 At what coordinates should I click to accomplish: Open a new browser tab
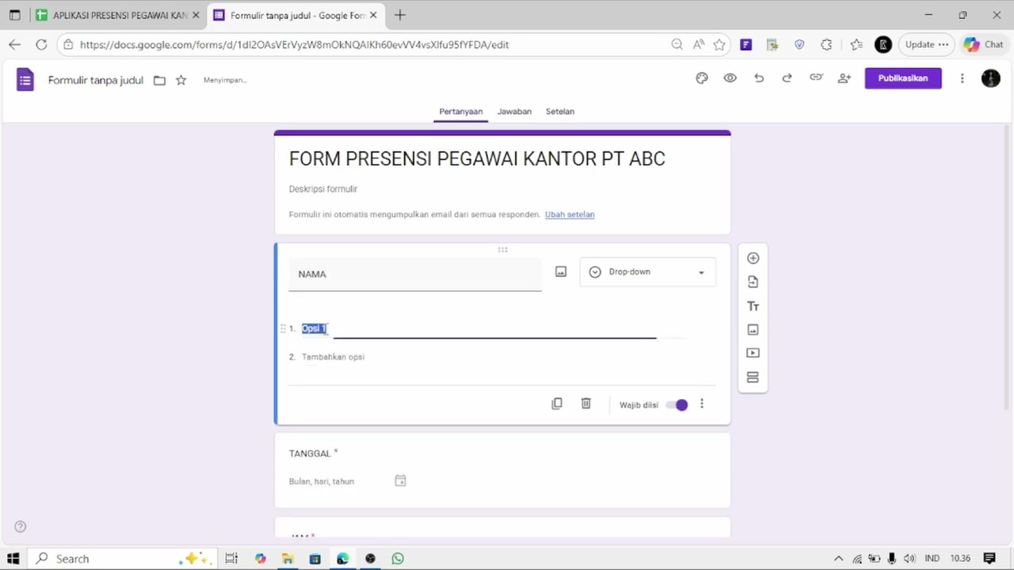(400, 15)
